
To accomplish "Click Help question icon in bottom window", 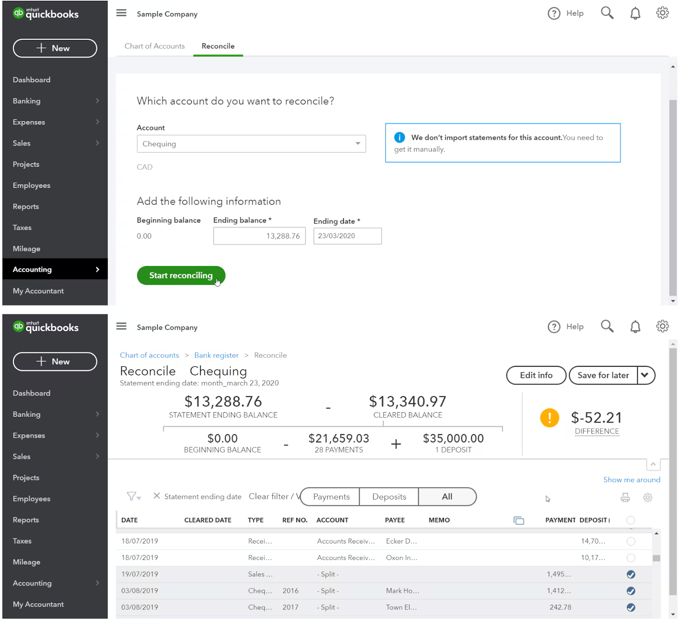I will [554, 327].
